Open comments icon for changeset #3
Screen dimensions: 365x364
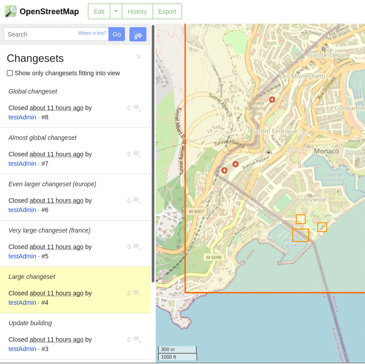[137, 339]
